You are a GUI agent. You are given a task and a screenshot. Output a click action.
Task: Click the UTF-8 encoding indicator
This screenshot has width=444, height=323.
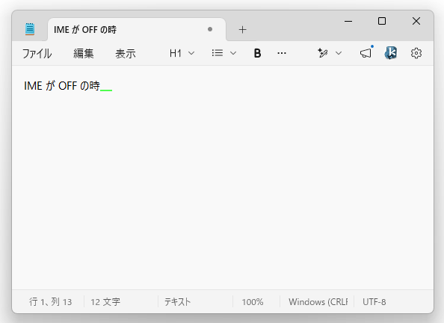(x=374, y=302)
